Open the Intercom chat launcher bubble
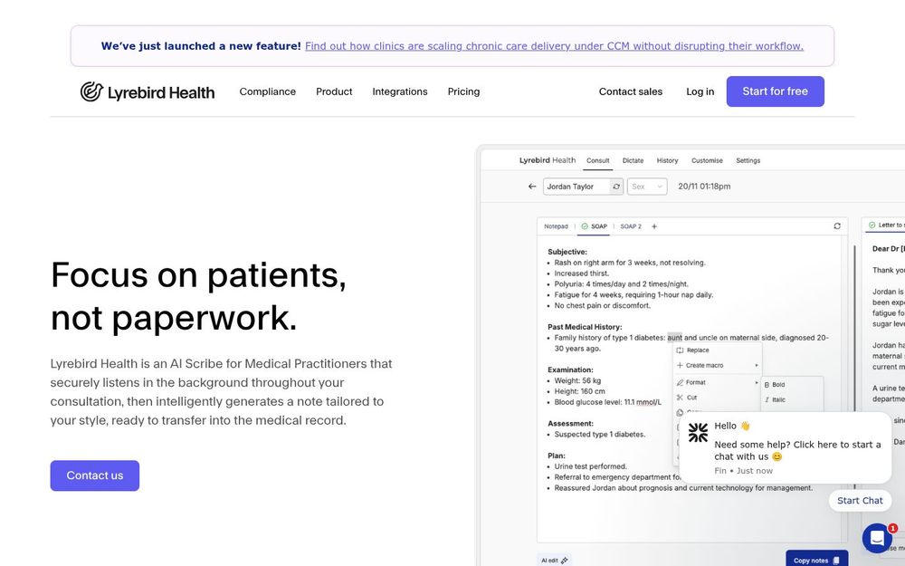The width and height of the screenshot is (905, 566). (x=877, y=538)
